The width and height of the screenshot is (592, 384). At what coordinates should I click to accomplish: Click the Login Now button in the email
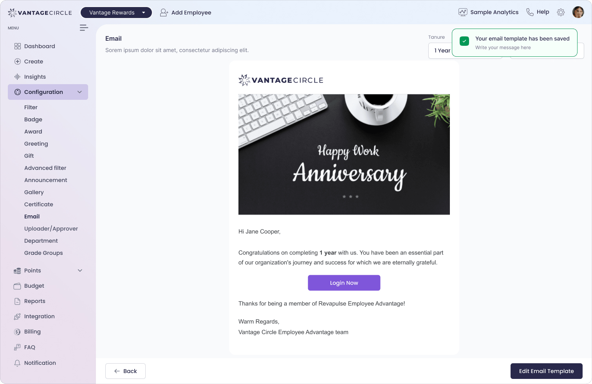pyautogui.click(x=344, y=283)
